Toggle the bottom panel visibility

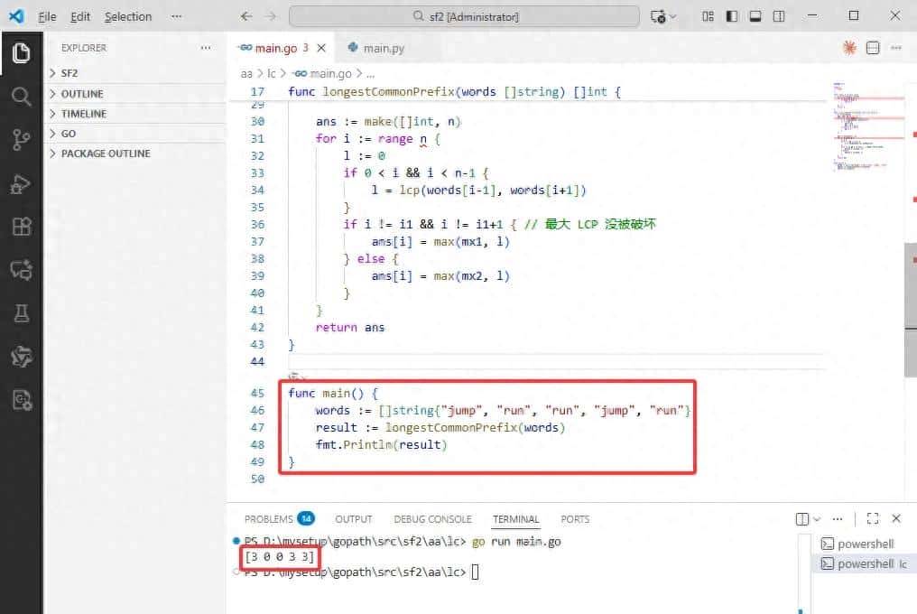click(755, 16)
